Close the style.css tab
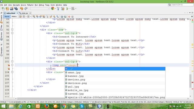 [30, 13]
